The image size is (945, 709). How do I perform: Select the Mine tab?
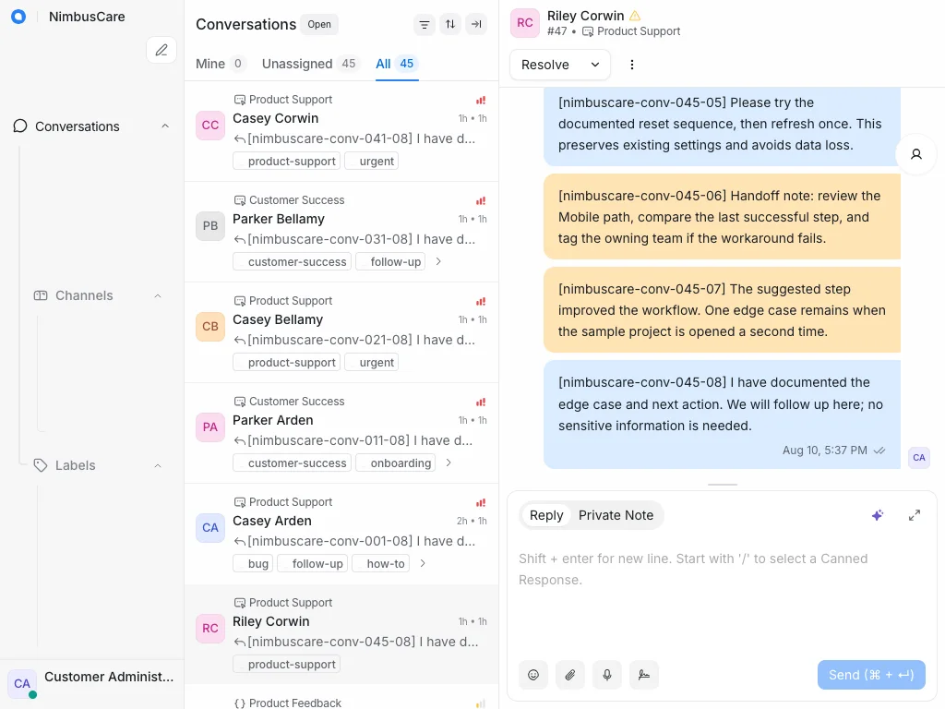pos(221,64)
